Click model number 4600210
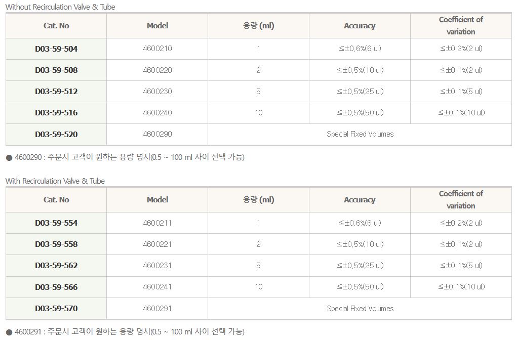Viewport: 516px width, 340px height. pos(157,49)
